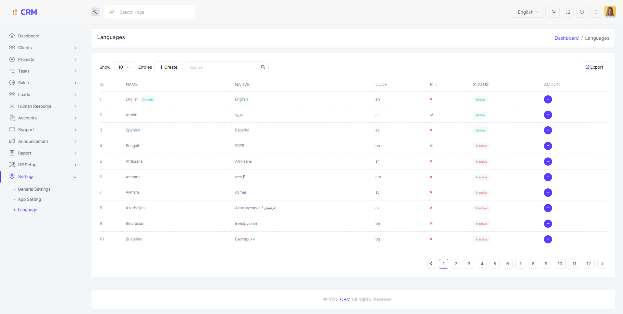Click the Announcement megaphone icon

click(x=12, y=141)
